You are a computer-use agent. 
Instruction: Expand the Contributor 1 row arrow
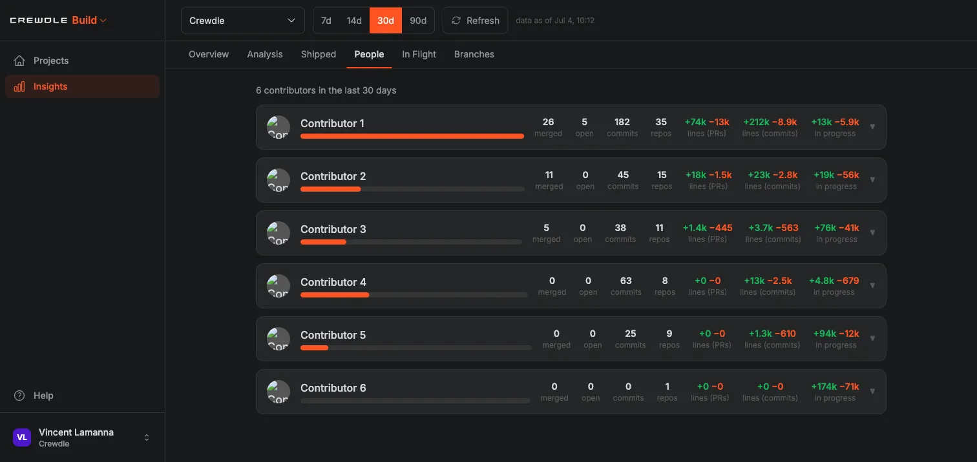[x=872, y=126]
